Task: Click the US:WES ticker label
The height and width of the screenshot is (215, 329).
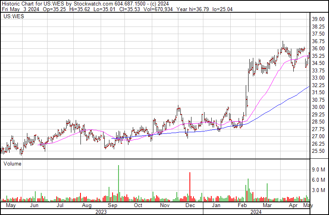Action: [13, 16]
